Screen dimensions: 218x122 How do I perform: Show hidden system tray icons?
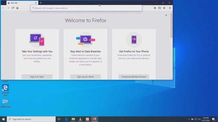point(189,119)
